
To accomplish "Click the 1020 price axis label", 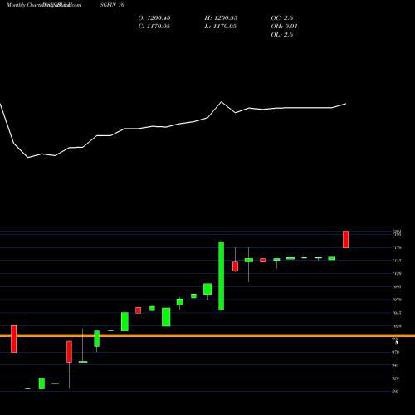I will 396,326.
